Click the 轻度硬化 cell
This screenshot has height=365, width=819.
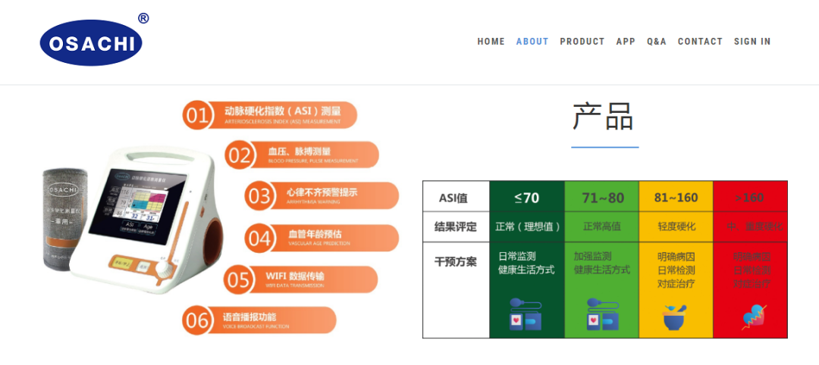[676, 227]
